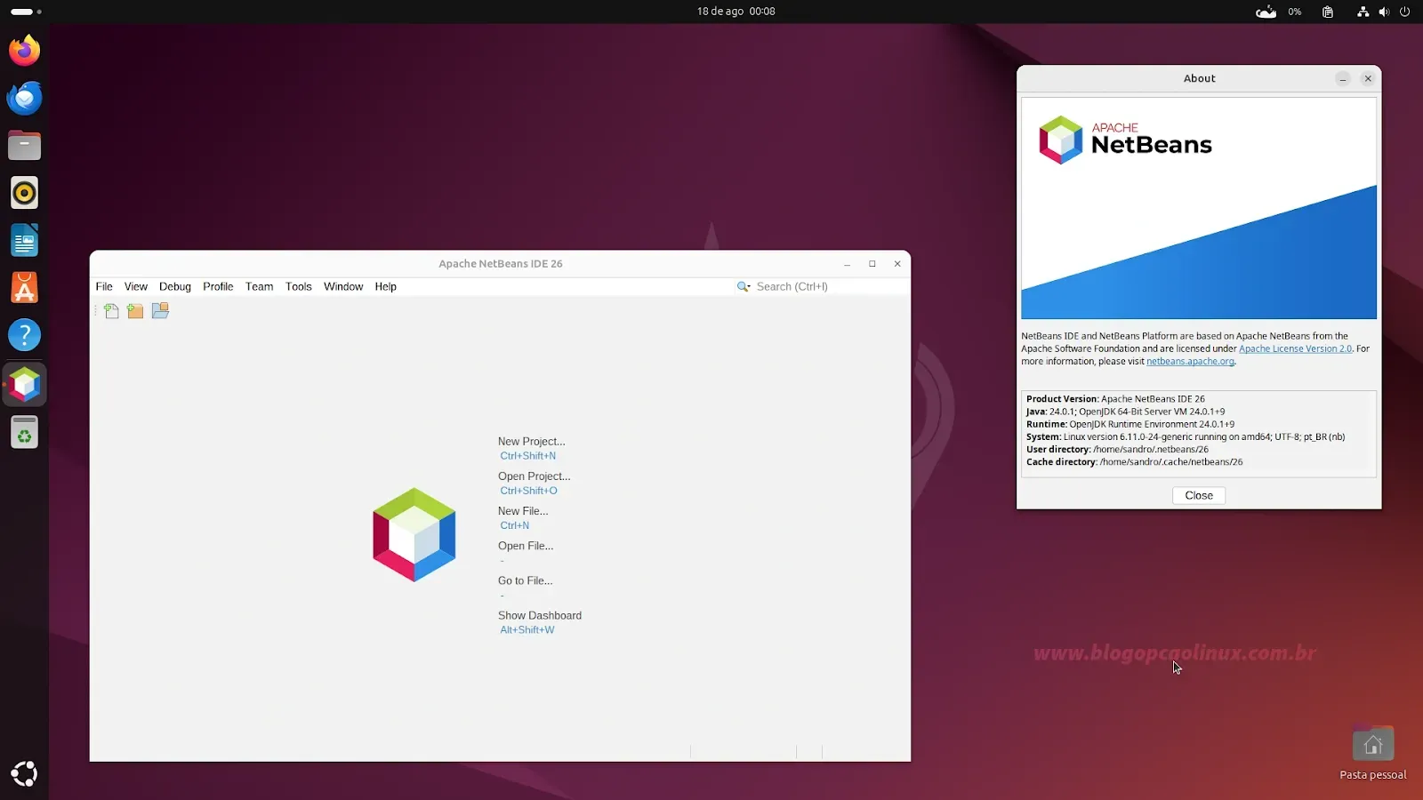1423x800 pixels.
Task: Click the network icon in the top bar
Action: click(x=1363, y=12)
